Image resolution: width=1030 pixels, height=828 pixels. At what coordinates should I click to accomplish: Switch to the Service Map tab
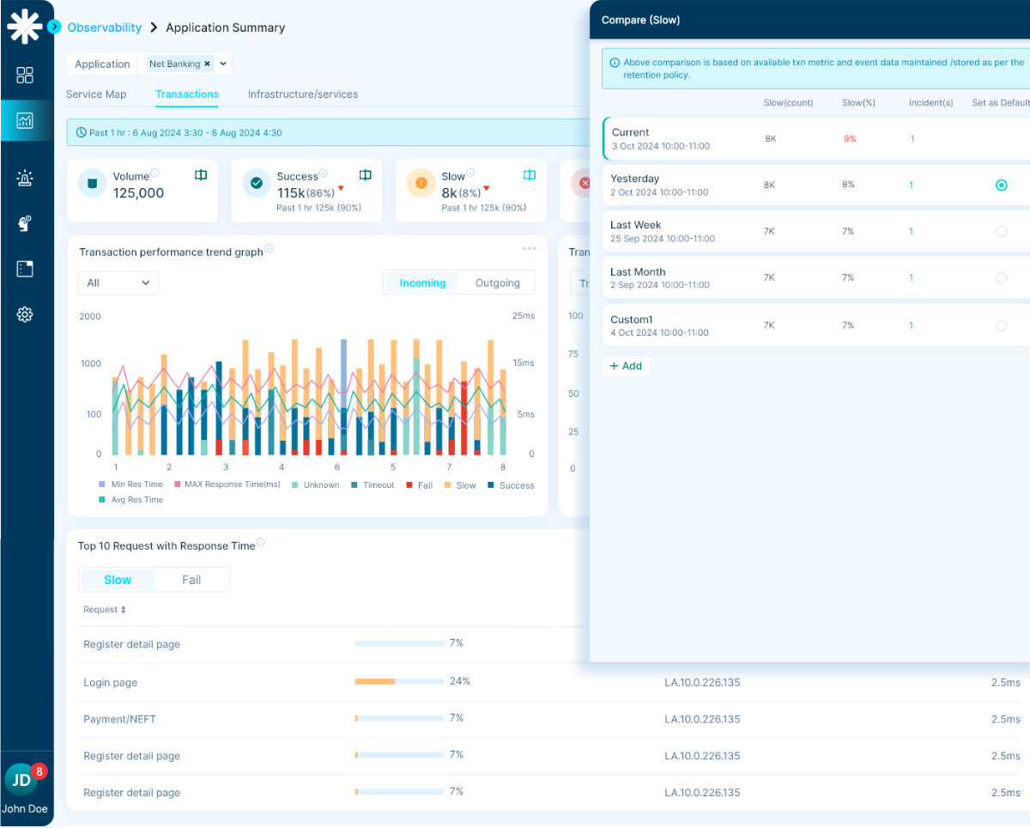tap(96, 94)
